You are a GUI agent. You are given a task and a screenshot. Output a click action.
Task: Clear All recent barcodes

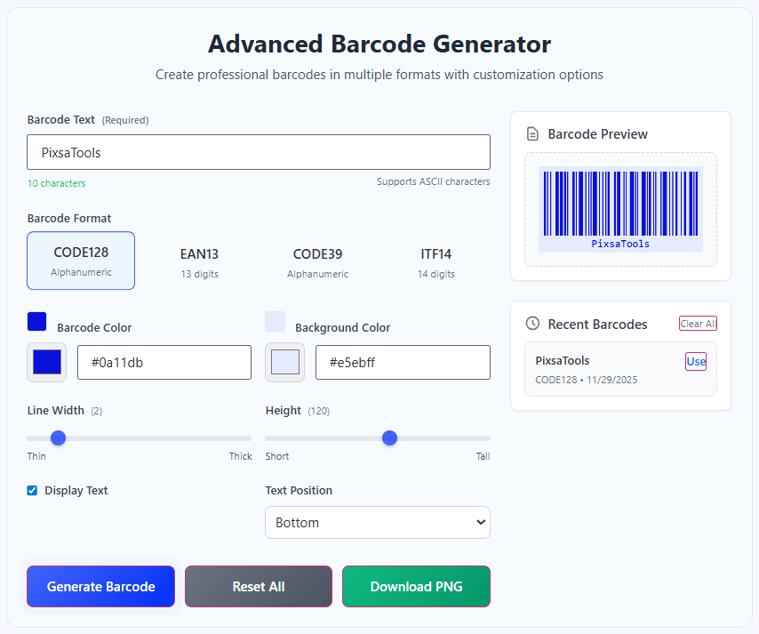click(x=698, y=324)
